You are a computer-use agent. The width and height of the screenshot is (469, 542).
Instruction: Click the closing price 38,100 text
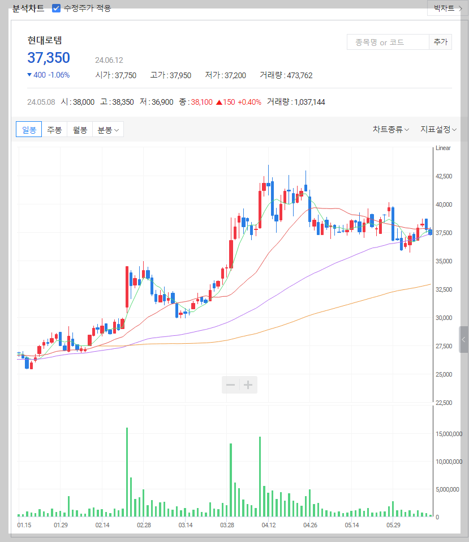[x=202, y=102]
